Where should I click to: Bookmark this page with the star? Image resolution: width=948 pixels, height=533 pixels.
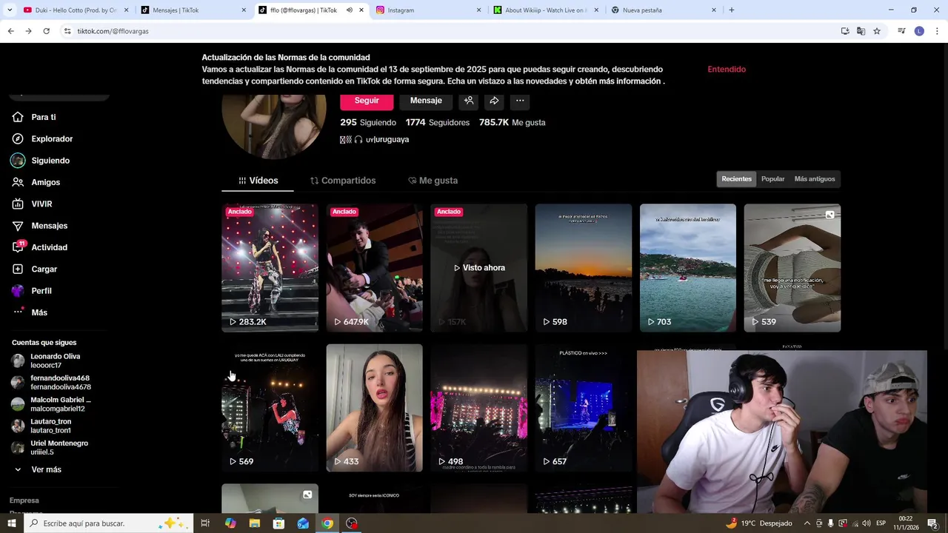877,31
